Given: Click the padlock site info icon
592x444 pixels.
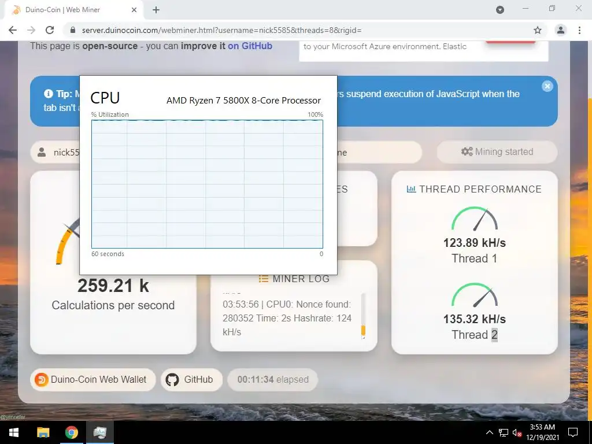Looking at the screenshot, I should (x=73, y=30).
